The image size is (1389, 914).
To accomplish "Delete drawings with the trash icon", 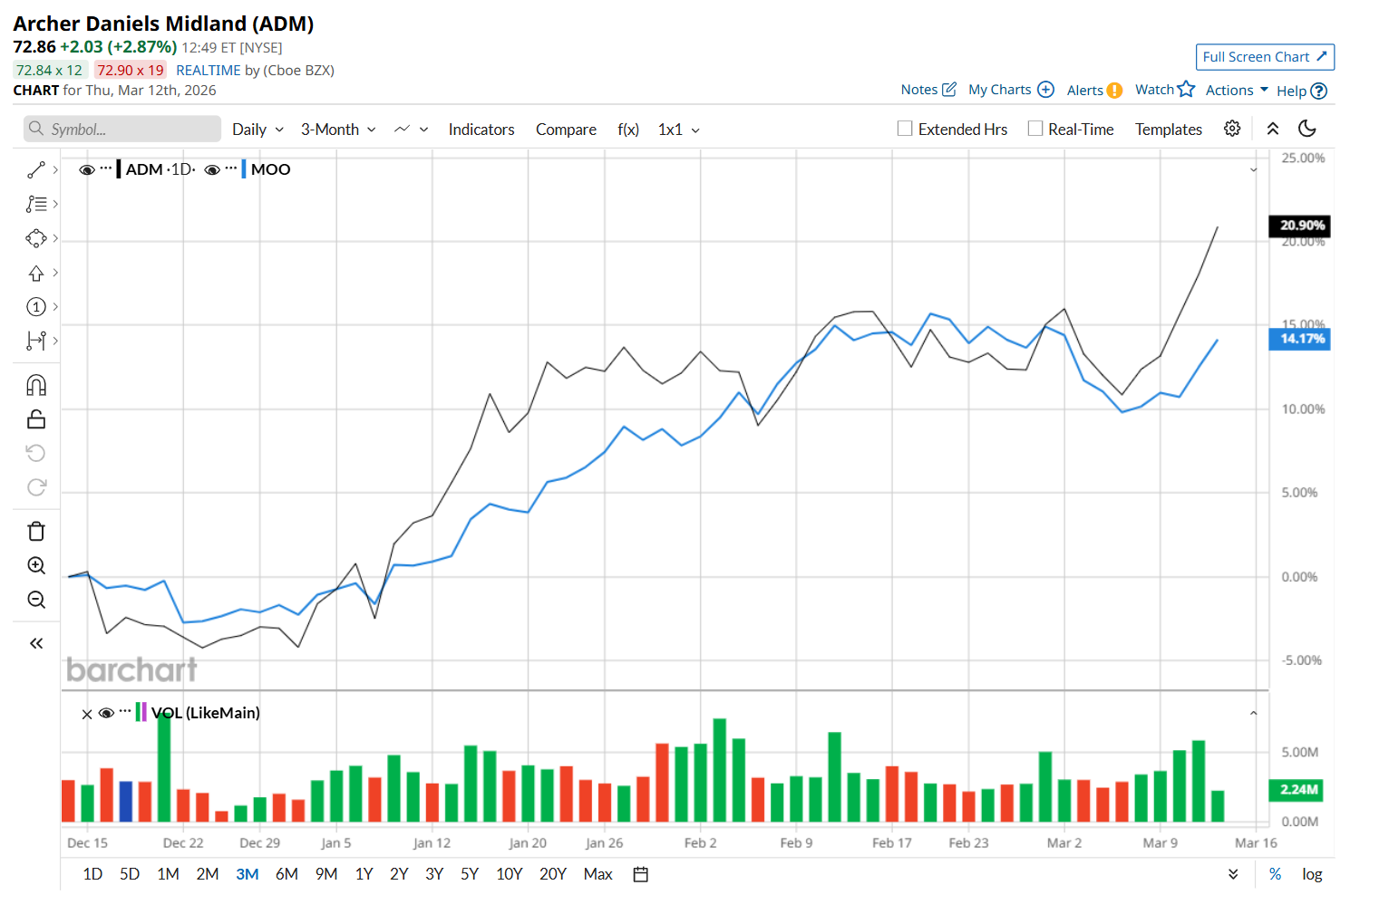I will pyautogui.click(x=36, y=531).
